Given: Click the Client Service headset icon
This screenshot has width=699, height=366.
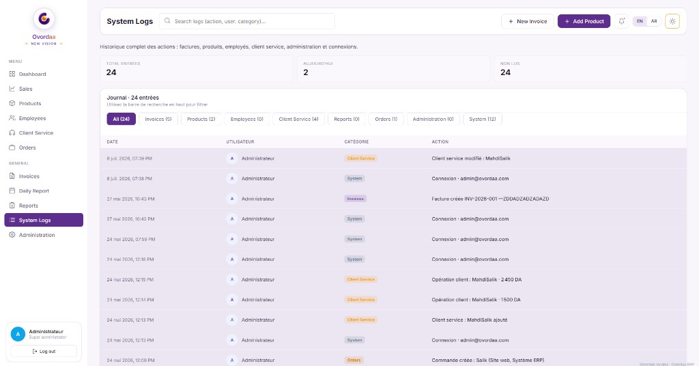Looking at the screenshot, I should [x=12, y=133].
